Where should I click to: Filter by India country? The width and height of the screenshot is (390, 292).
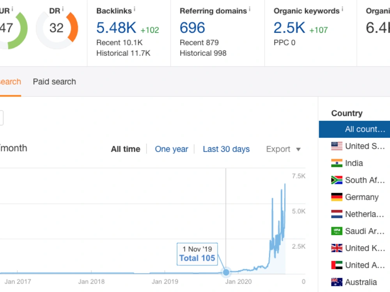click(355, 163)
